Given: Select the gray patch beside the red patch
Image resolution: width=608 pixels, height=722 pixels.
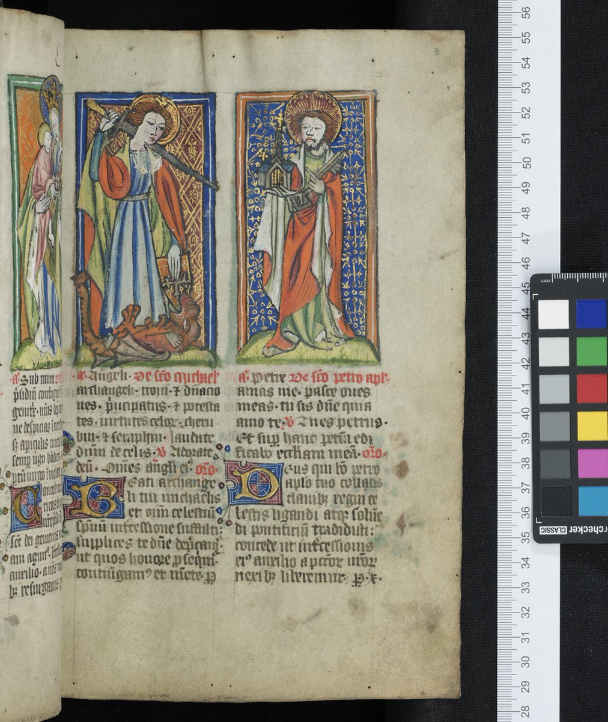Looking at the screenshot, I should (554, 389).
